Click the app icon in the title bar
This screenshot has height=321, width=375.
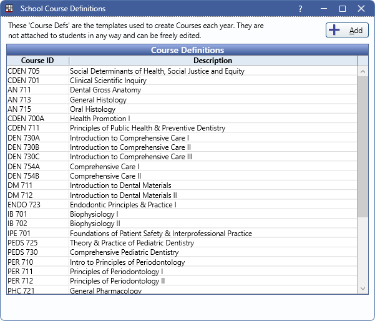point(9,9)
